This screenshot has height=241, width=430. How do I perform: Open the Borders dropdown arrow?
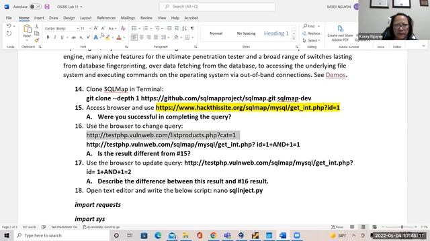(x=193, y=37)
